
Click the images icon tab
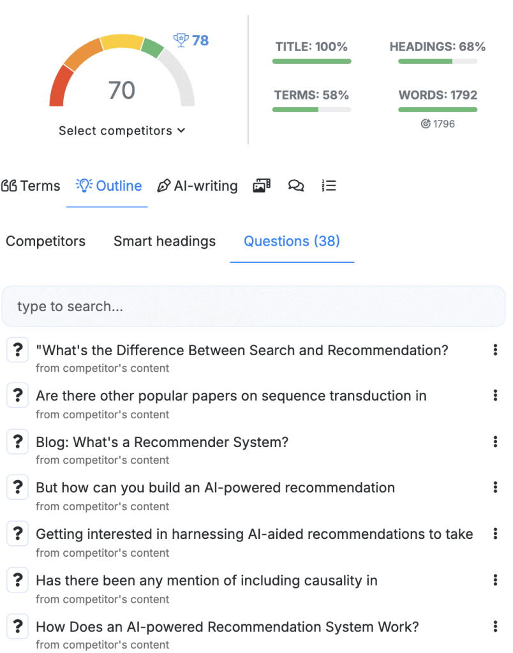coord(262,186)
